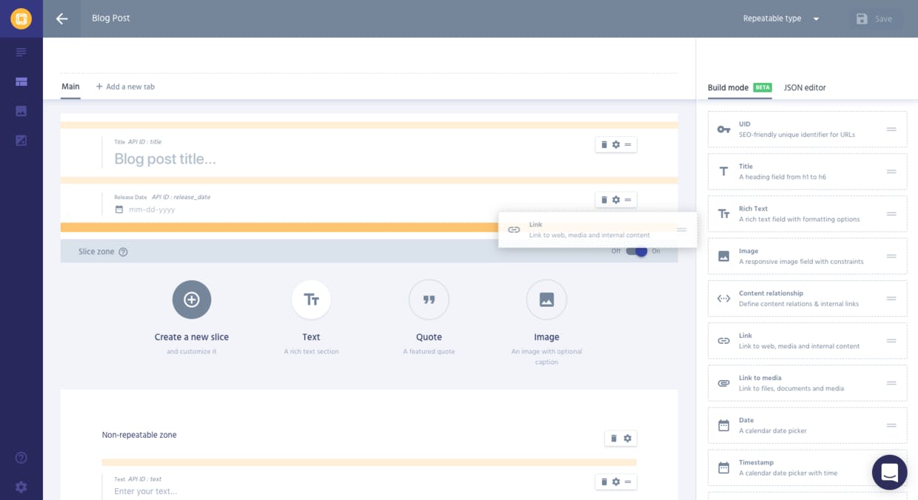Open the documents list icon in left sidebar
The width and height of the screenshot is (918, 500).
(21, 53)
